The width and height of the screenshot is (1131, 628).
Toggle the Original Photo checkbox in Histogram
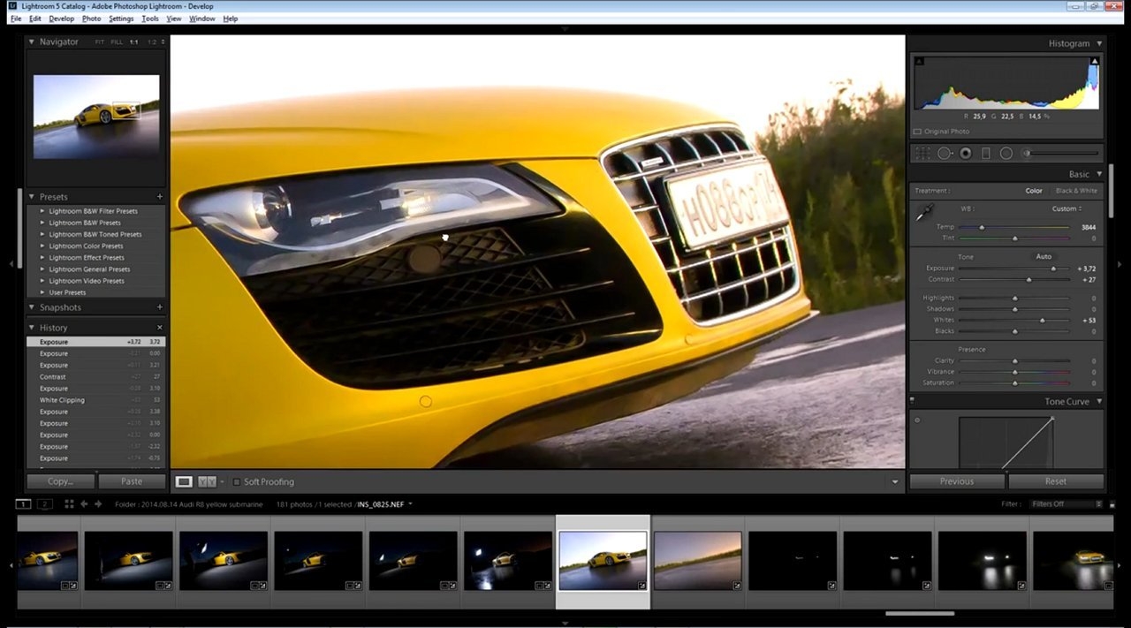coord(917,132)
